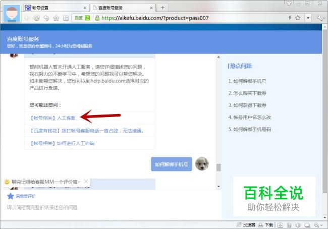Open the 【帐号相关】如何进行人工咨询 link
The width and height of the screenshot is (328, 229).
click(62, 143)
